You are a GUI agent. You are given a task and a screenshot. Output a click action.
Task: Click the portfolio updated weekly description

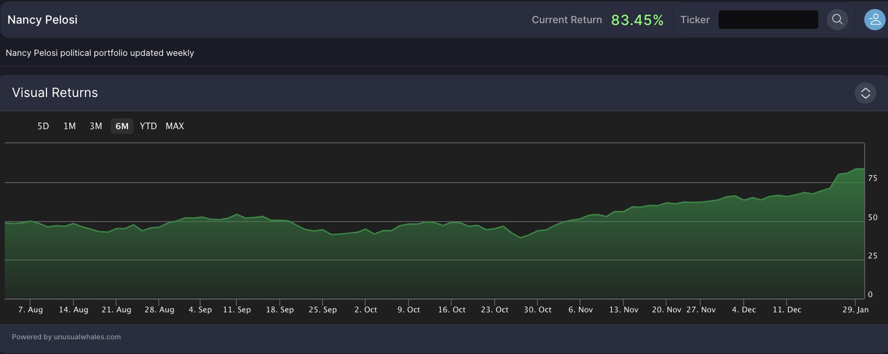click(x=100, y=53)
